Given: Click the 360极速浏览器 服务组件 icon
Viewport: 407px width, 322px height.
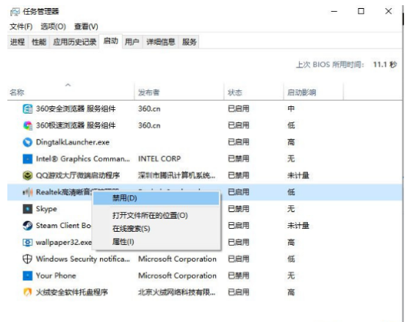Looking at the screenshot, I should [27, 125].
